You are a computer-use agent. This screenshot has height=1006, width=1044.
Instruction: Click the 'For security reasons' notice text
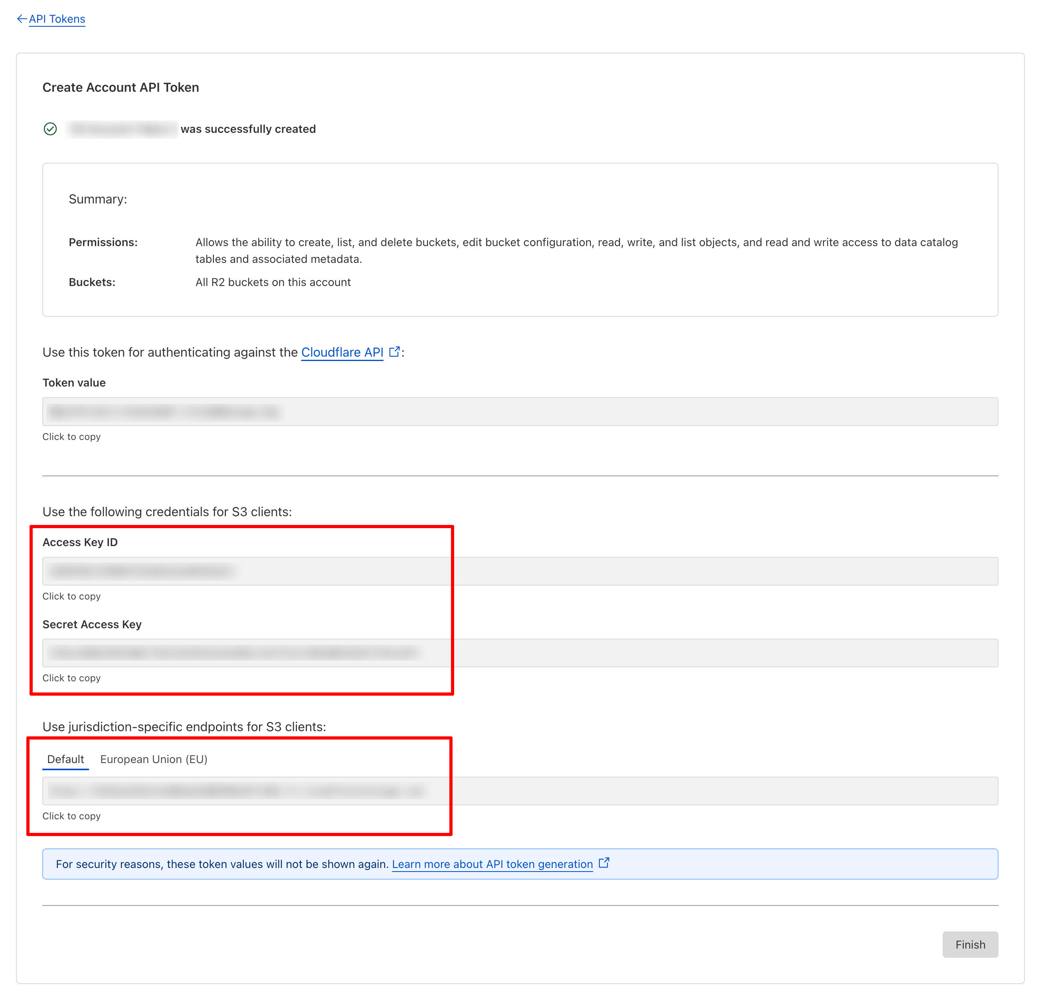pyautogui.click(x=221, y=864)
